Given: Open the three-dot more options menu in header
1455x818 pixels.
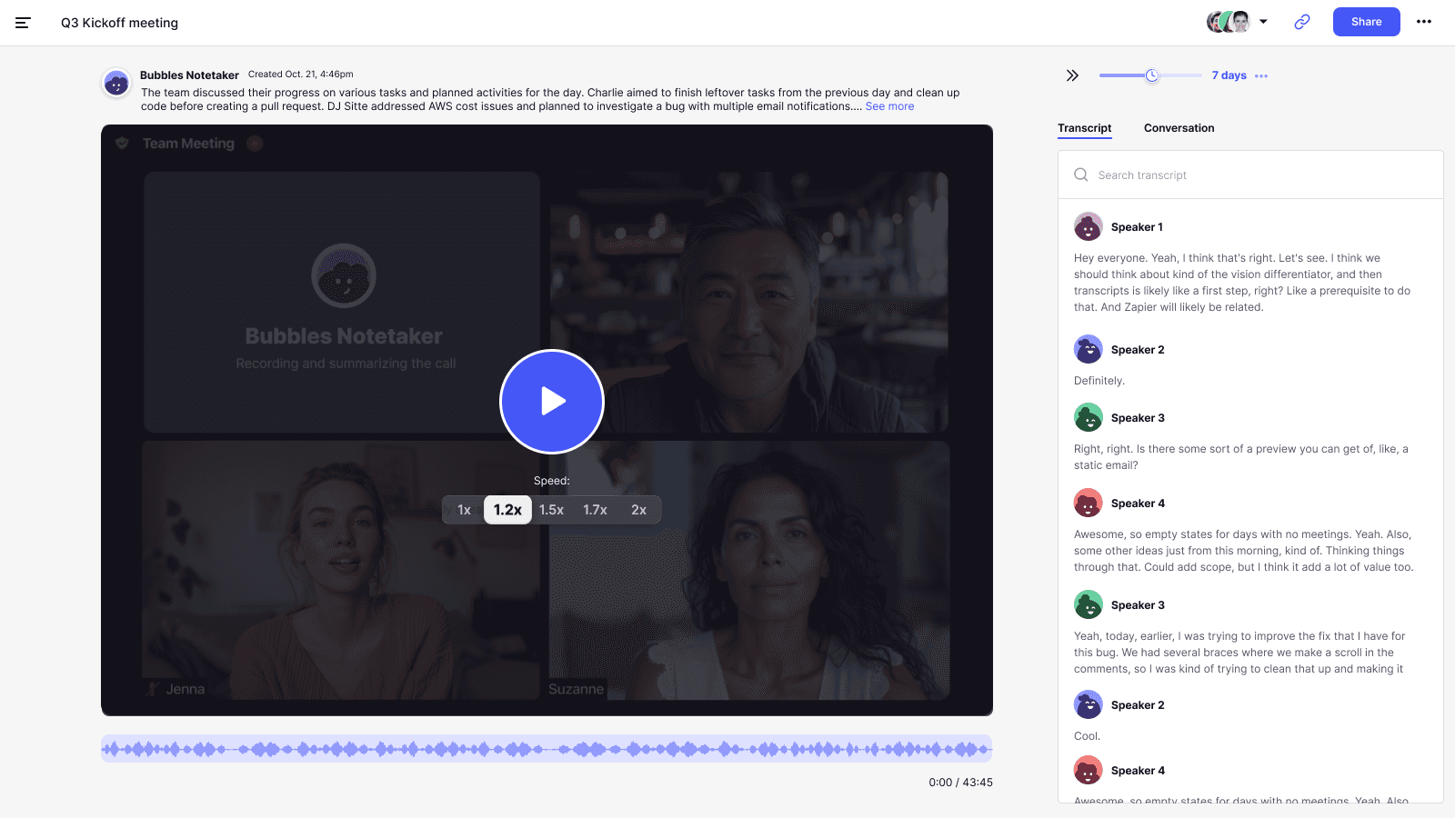Looking at the screenshot, I should click(1424, 22).
